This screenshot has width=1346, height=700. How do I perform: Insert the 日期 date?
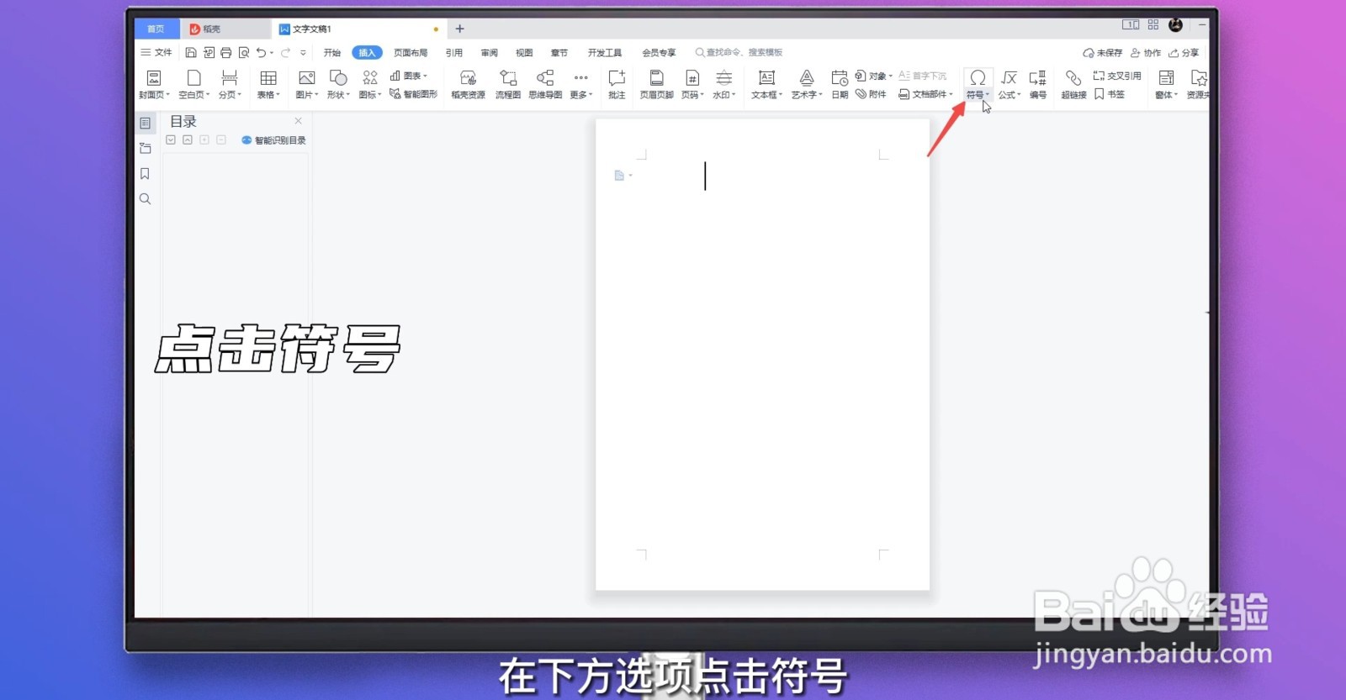point(840,84)
